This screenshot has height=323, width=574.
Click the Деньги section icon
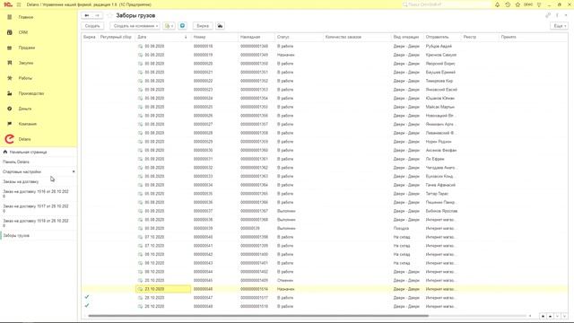point(10,109)
